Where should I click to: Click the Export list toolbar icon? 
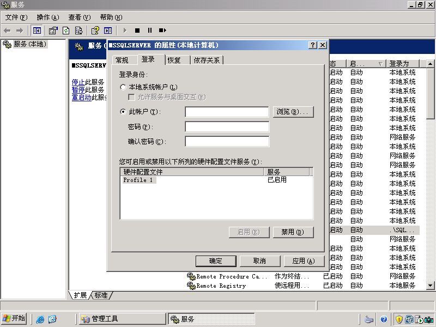tap(78, 31)
